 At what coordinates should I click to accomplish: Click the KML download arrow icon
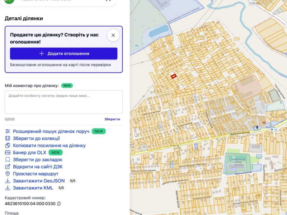coord(7,188)
